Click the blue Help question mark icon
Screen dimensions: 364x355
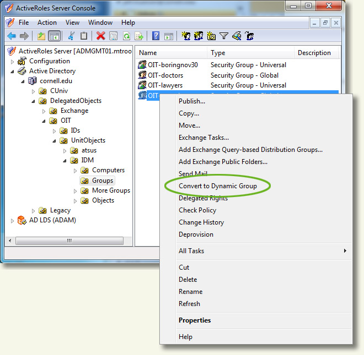tap(156, 36)
